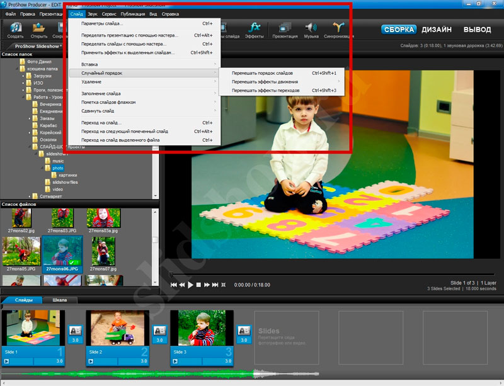Click the folder icon next to video
The image size is (504, 386).
[x=48, y=189]
